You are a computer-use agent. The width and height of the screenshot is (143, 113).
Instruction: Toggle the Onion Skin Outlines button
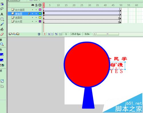click(x=52, y=34)
